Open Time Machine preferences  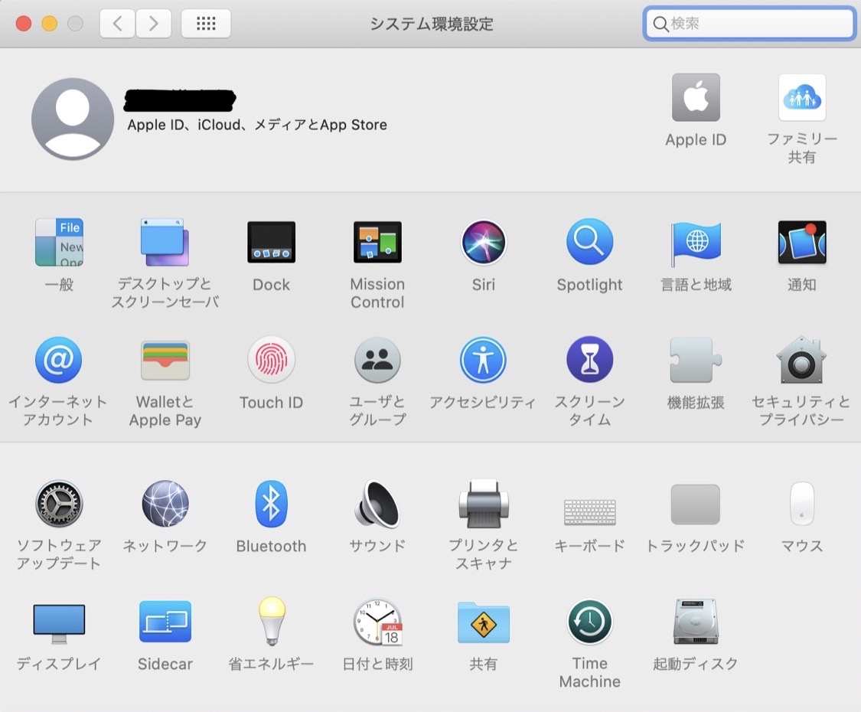(590, 622)
